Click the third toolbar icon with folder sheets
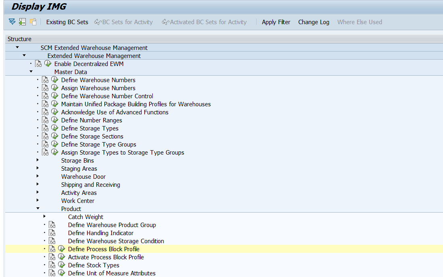Image resolution: width=443 pixels, height=277 pixels. pyautogui.click(x=33, y=22)
